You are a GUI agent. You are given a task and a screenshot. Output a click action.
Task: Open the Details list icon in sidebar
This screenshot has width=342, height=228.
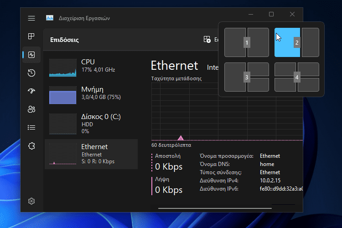31,128
